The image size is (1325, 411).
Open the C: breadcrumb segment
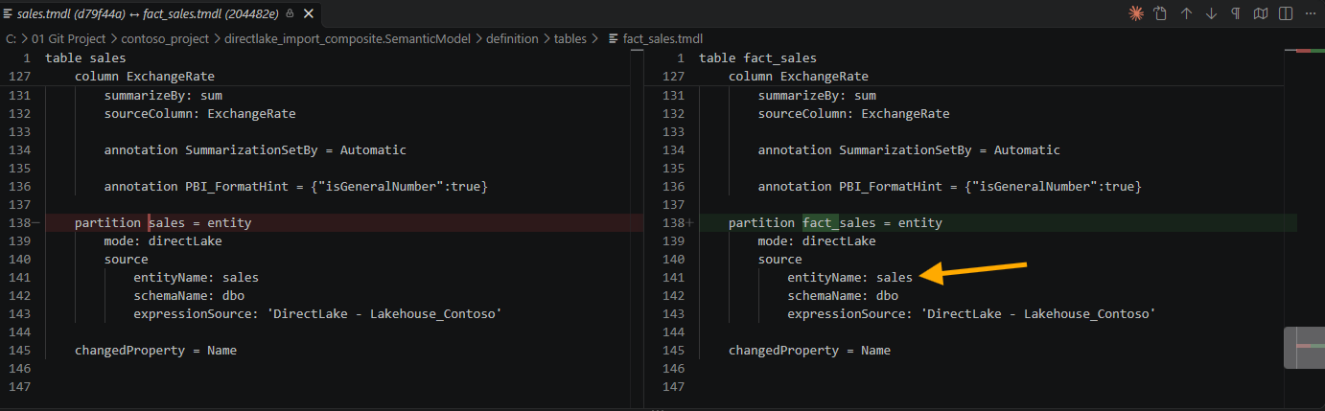(11, 39)
